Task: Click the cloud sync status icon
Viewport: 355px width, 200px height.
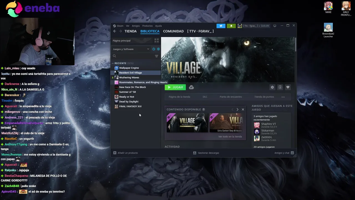Action: pos(191,87)
